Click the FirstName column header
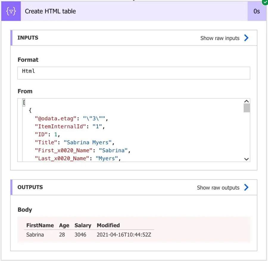This screenshot has width=268, height=261. (x=40, y=226)
